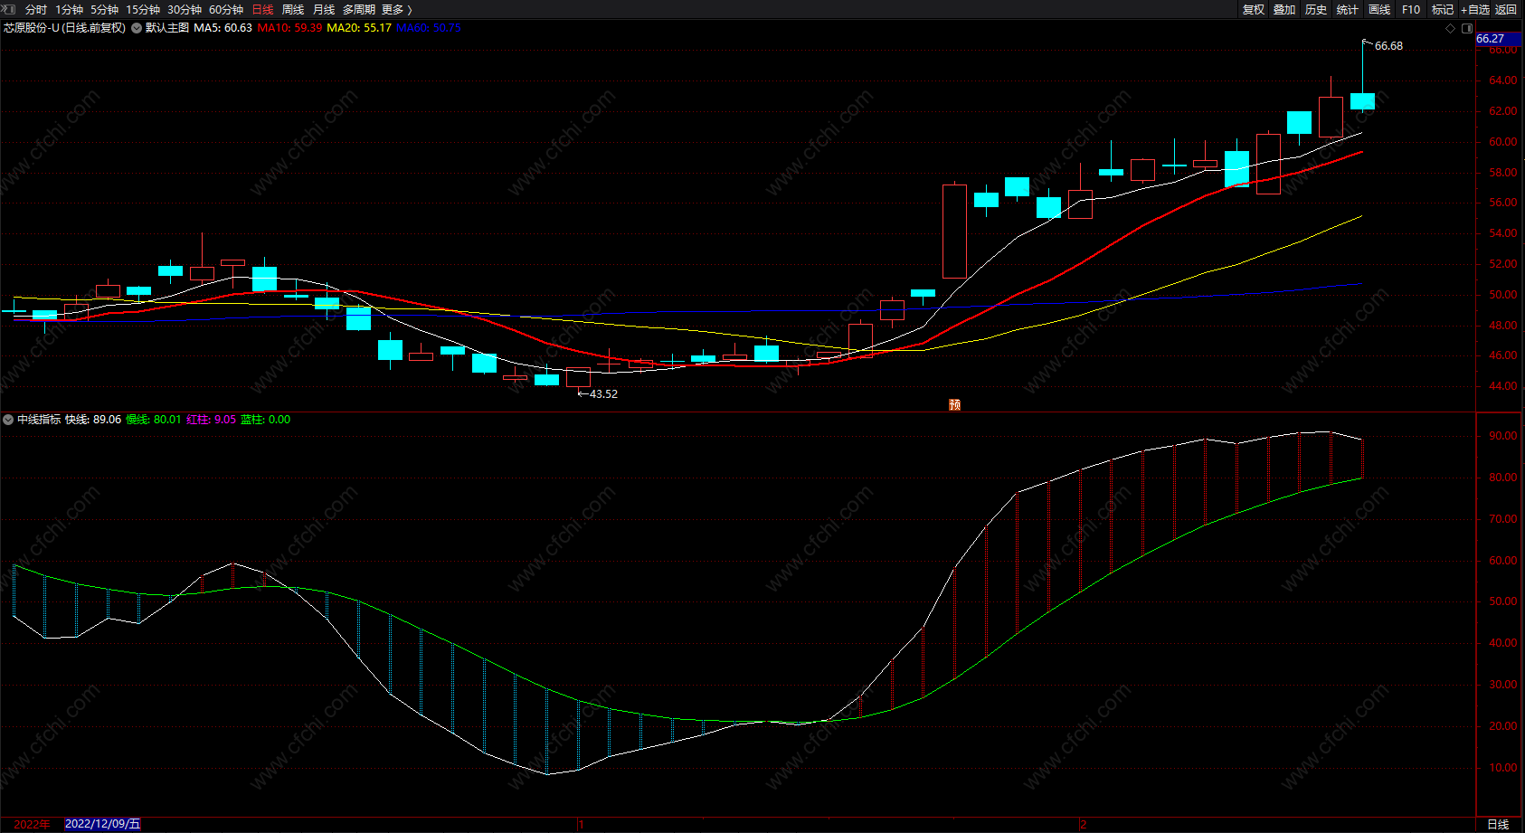Add stock via +自选 button
This screenshot has width=1525, height=833.
[x=1474, y=9]
